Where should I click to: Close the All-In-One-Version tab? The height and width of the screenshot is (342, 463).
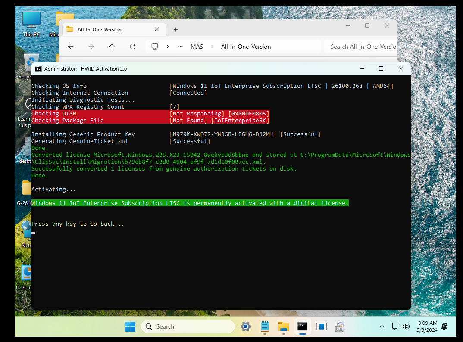coord(157,29)
